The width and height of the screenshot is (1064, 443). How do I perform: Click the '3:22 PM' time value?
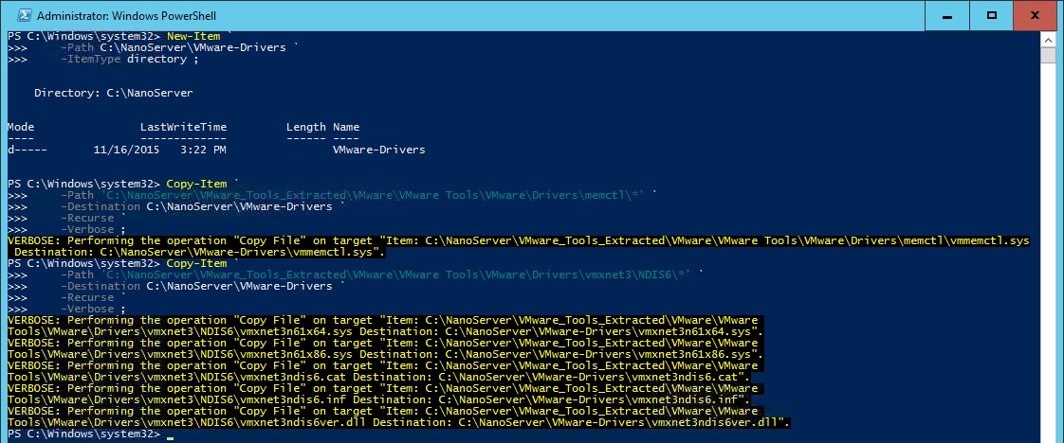204,150
